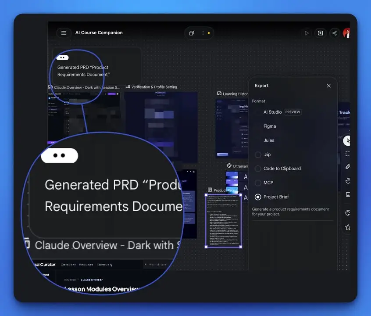Close the Export panel
This screenshot has width=371, height=316.
pos(328,86)
